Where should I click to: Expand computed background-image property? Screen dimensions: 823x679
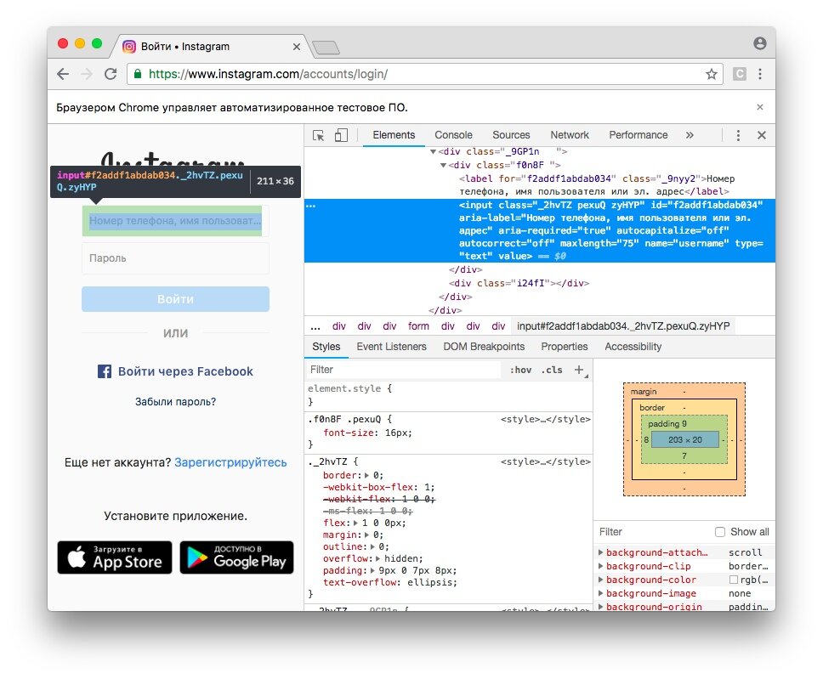click(x=600, y=593)
